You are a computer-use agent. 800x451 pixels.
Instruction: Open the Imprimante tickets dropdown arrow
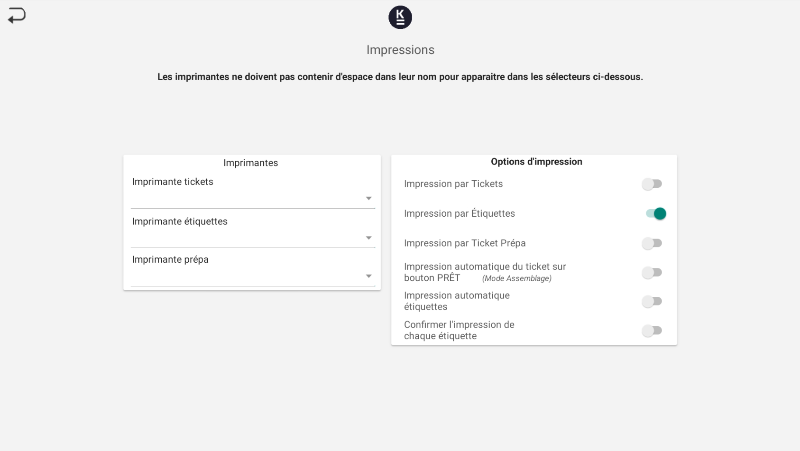pos(368,199)
